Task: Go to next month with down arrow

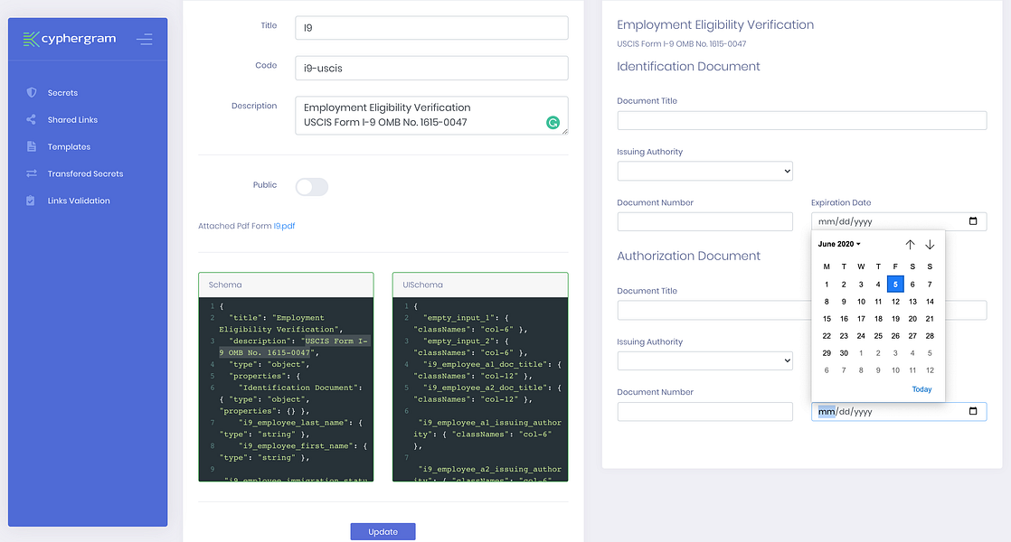Action: coord(930,245)
